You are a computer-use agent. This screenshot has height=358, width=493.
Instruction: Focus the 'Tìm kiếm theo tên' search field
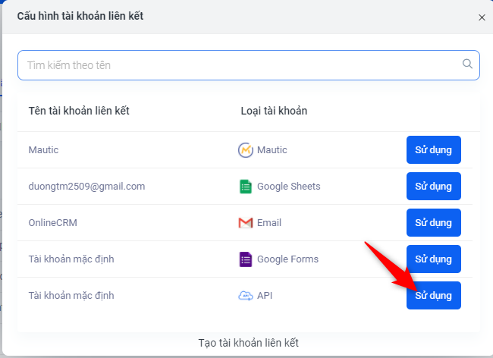(x=248, y=65)
